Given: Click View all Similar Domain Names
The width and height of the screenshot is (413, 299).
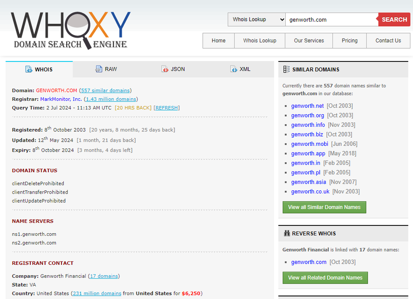Looking at the screenshot, I should (324, 207).
